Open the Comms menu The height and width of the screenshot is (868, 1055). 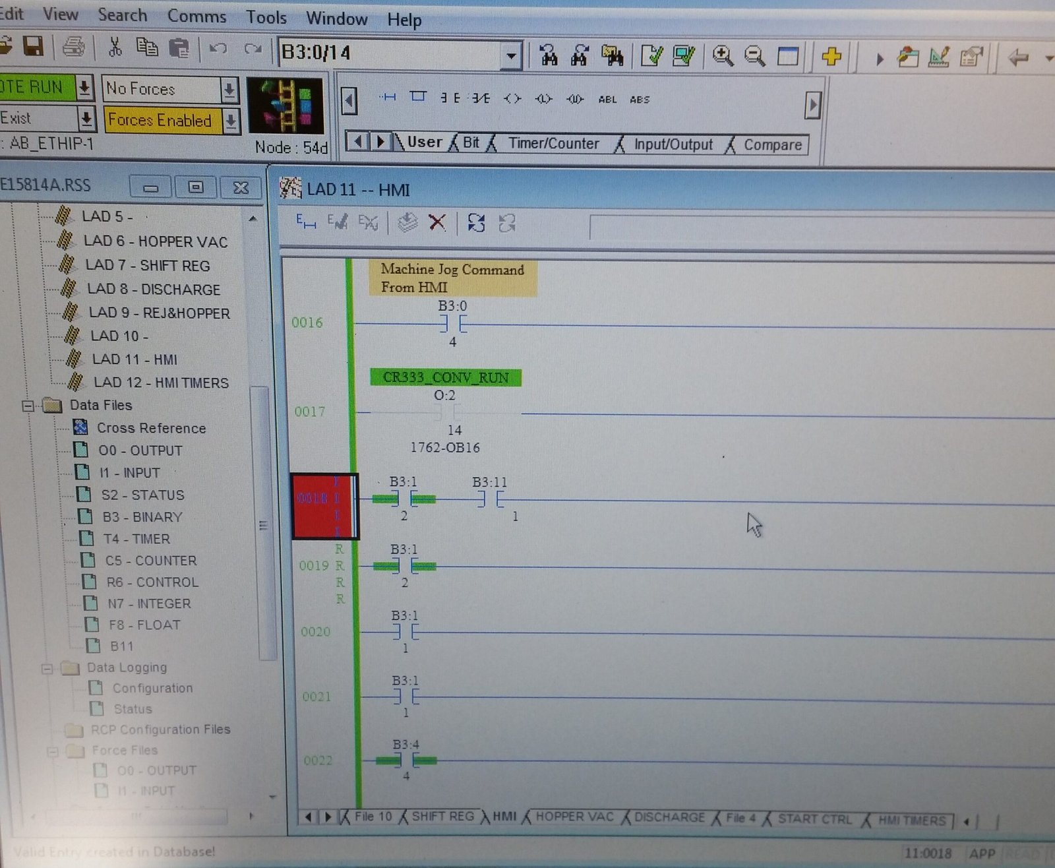pos(196,16)
